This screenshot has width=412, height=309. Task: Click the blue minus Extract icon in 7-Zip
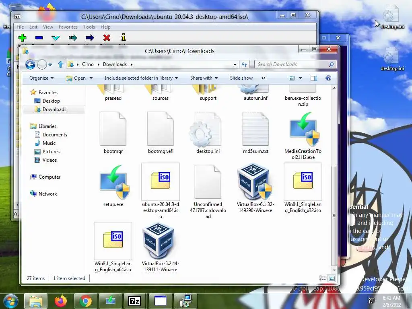[39, 38]
